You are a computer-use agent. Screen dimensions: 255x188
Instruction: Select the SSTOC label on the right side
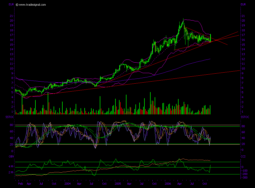(x=245, y=117)
